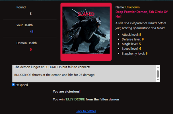Screen dimensions: 173x114
Task: Click the 2x speed label text
Action: click(22, 85)
